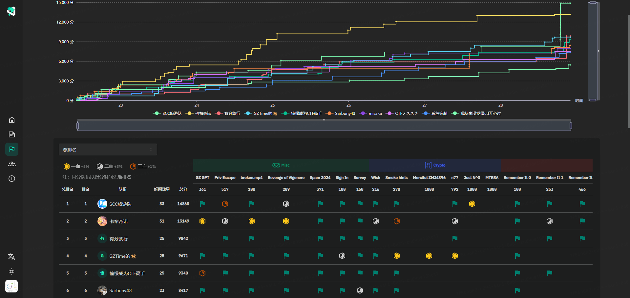Toggle 有分就行 series in chart legend
The image size is (630, 298).
coord(227,114)
